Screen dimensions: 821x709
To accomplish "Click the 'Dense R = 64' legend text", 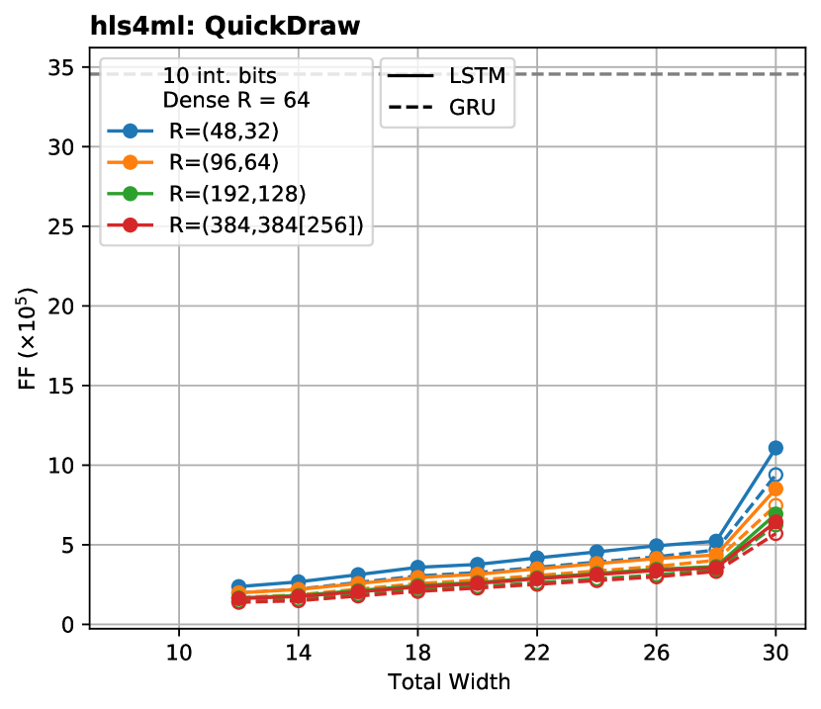I will (236, 100).
